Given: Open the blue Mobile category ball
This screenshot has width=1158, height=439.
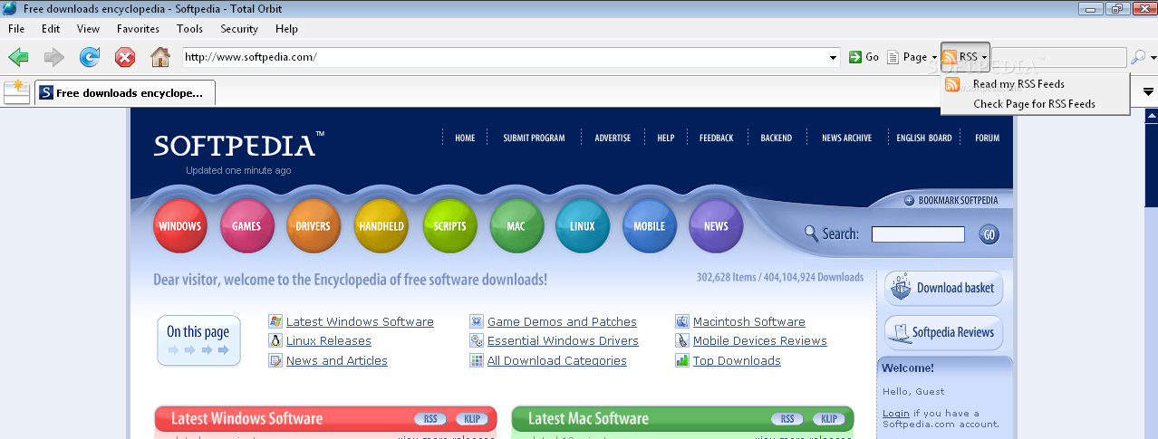Looking at the screenshot, I should (650, 225).
